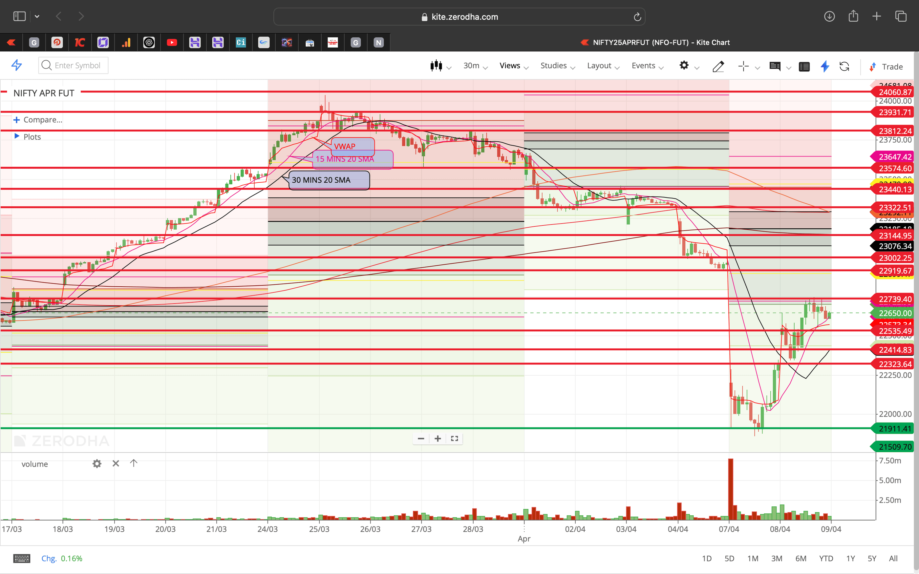Click the keyboard shortcuts icon bottom left

tap(22, 558)
